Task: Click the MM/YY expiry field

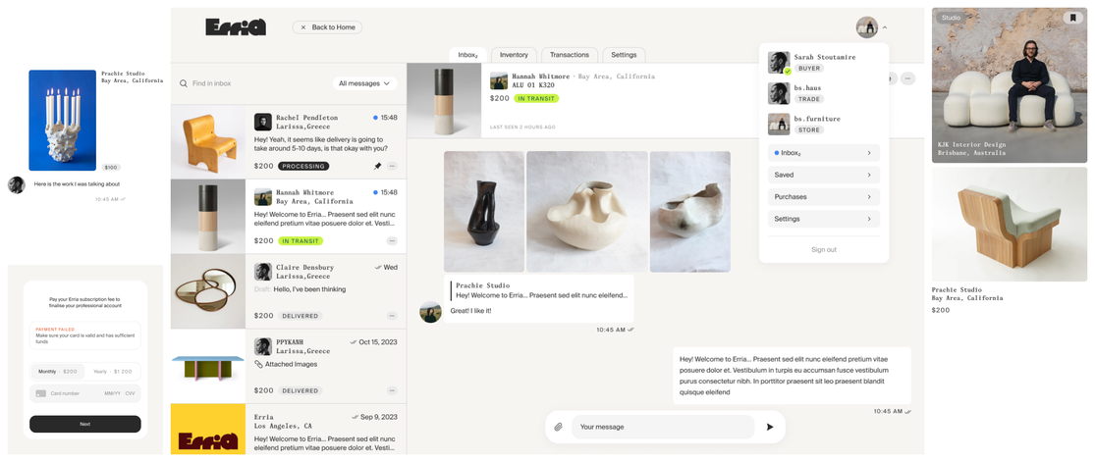Action: [x=112, y=393]
